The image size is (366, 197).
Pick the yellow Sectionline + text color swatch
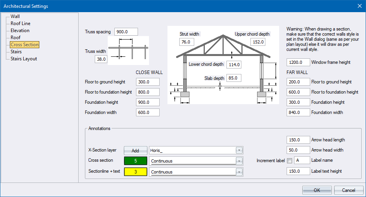(135, 172)
